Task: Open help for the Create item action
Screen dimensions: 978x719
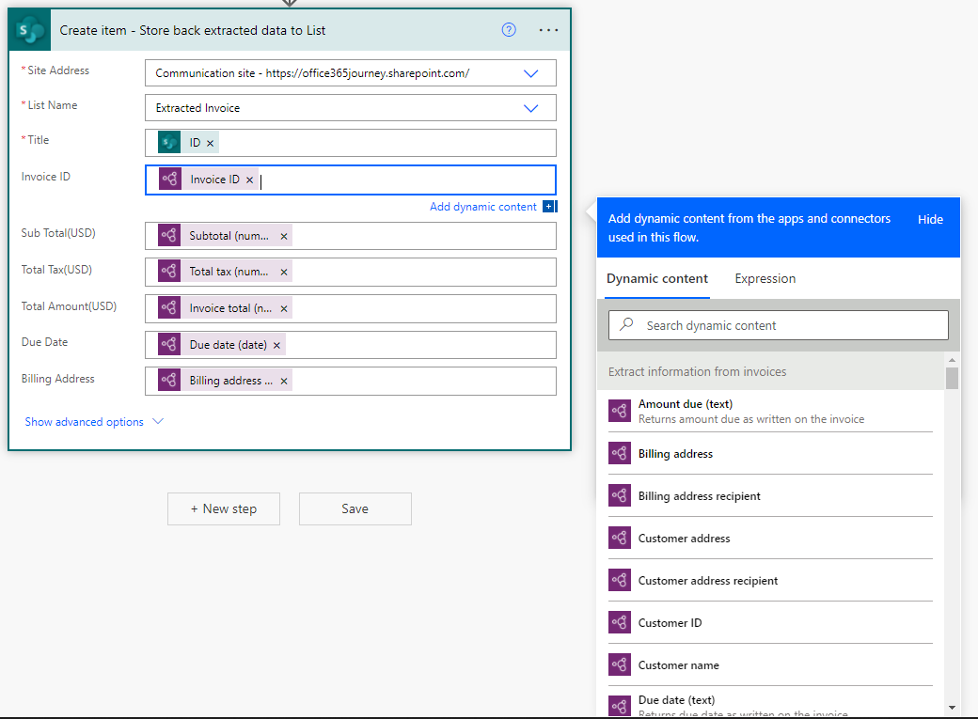Action: pyautogui.click(x=509, y=30)
